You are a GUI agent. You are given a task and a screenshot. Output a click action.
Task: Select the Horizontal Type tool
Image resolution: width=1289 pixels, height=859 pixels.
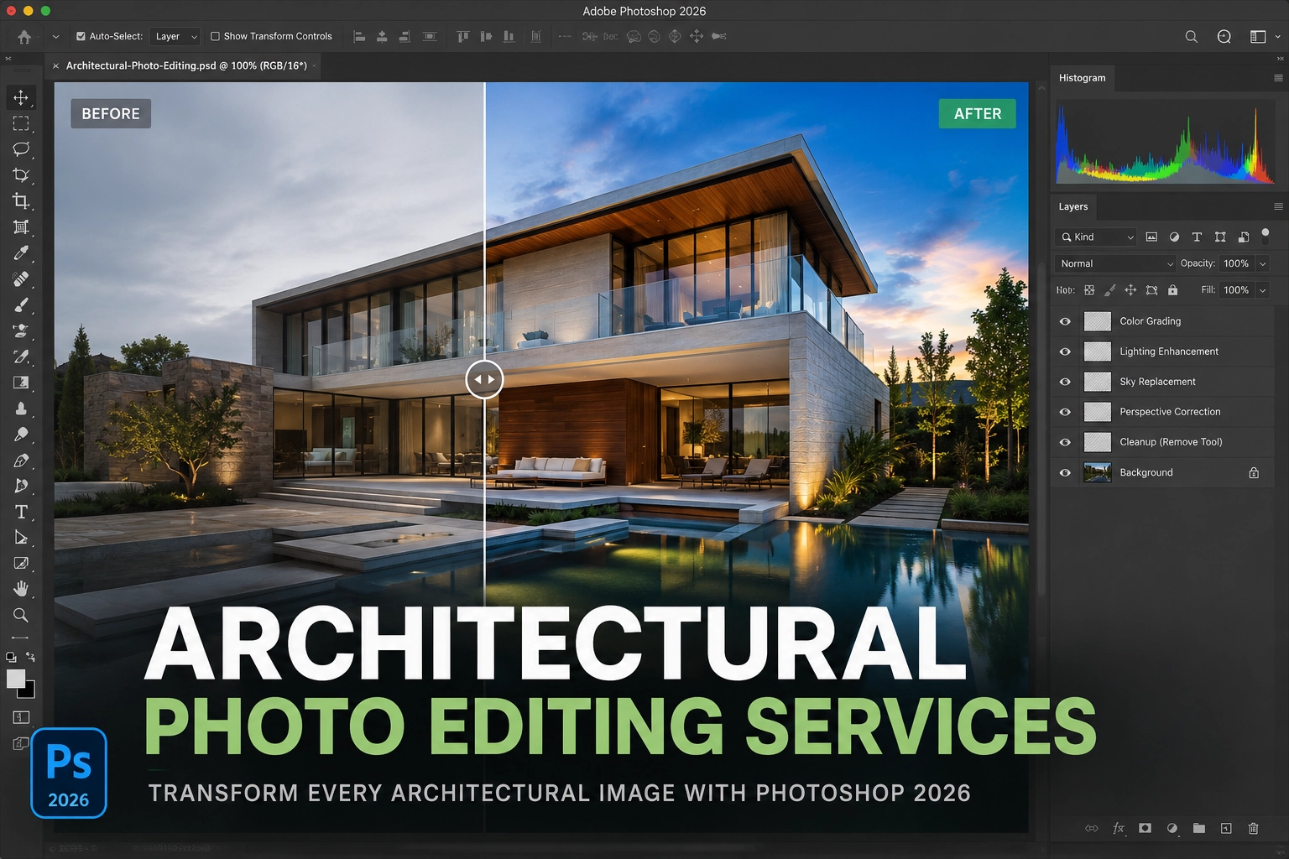point(21,512)
